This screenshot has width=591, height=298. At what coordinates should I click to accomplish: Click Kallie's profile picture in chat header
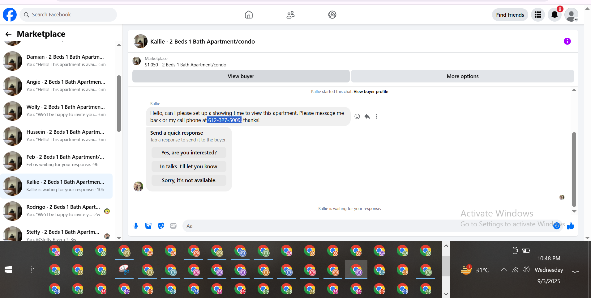(140, 41)
